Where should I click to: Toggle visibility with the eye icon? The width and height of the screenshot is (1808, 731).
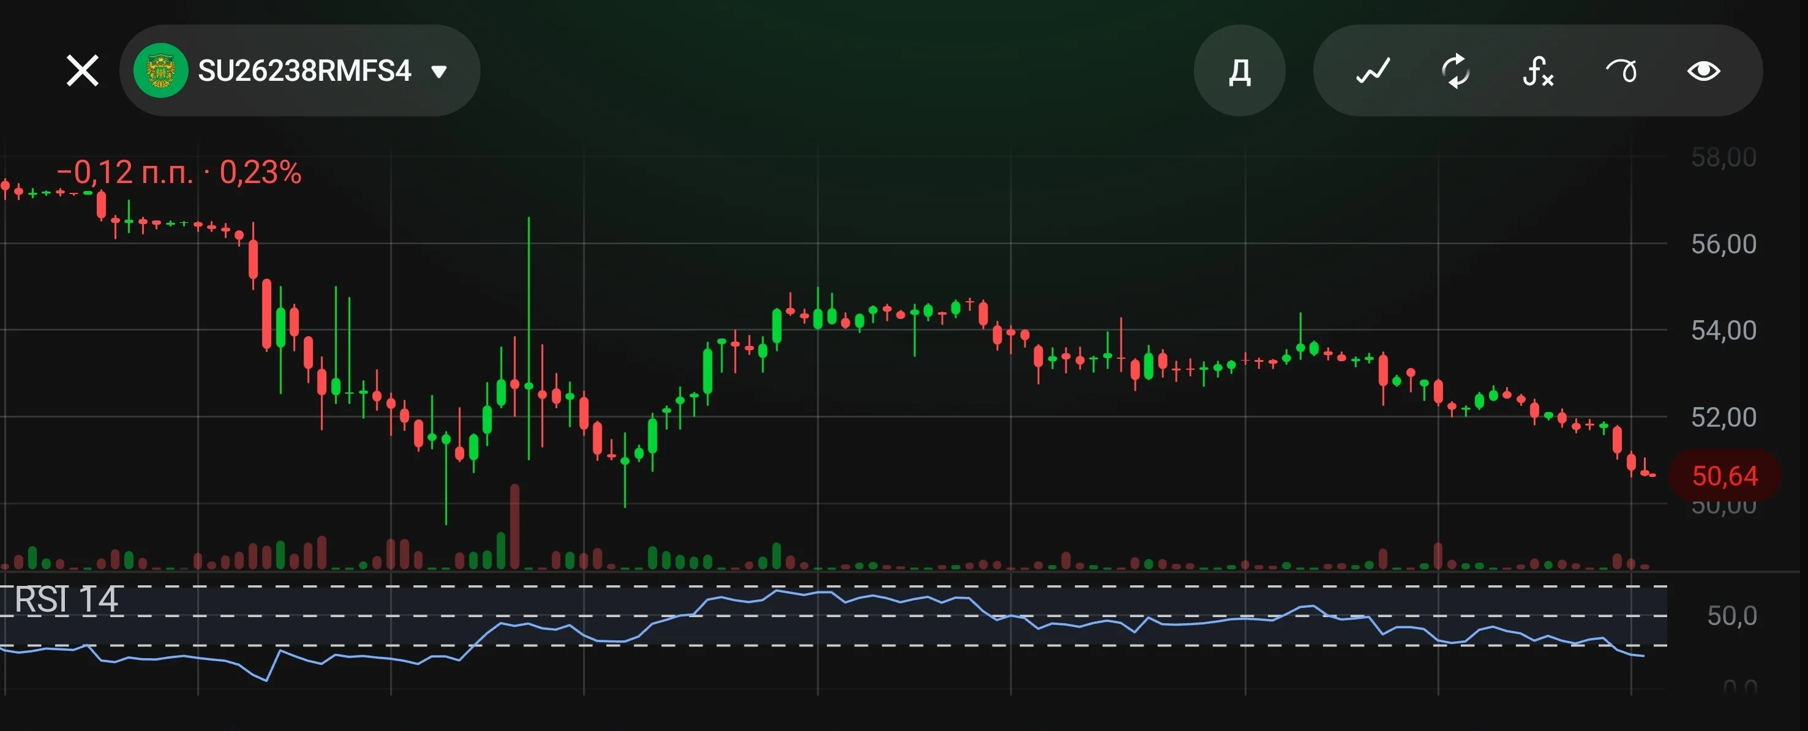(x=1703, y=71)
